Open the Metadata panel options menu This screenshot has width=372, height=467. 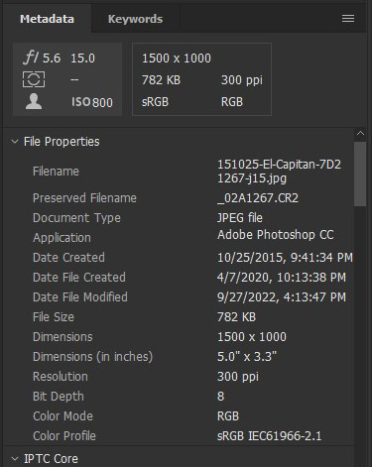(348, 19)
